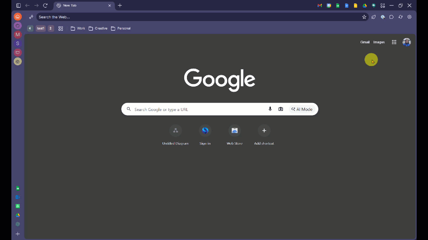Screen dimensions: 428x240
Task: Open the tab group labeled 2
Action: [x=51, y=28]
